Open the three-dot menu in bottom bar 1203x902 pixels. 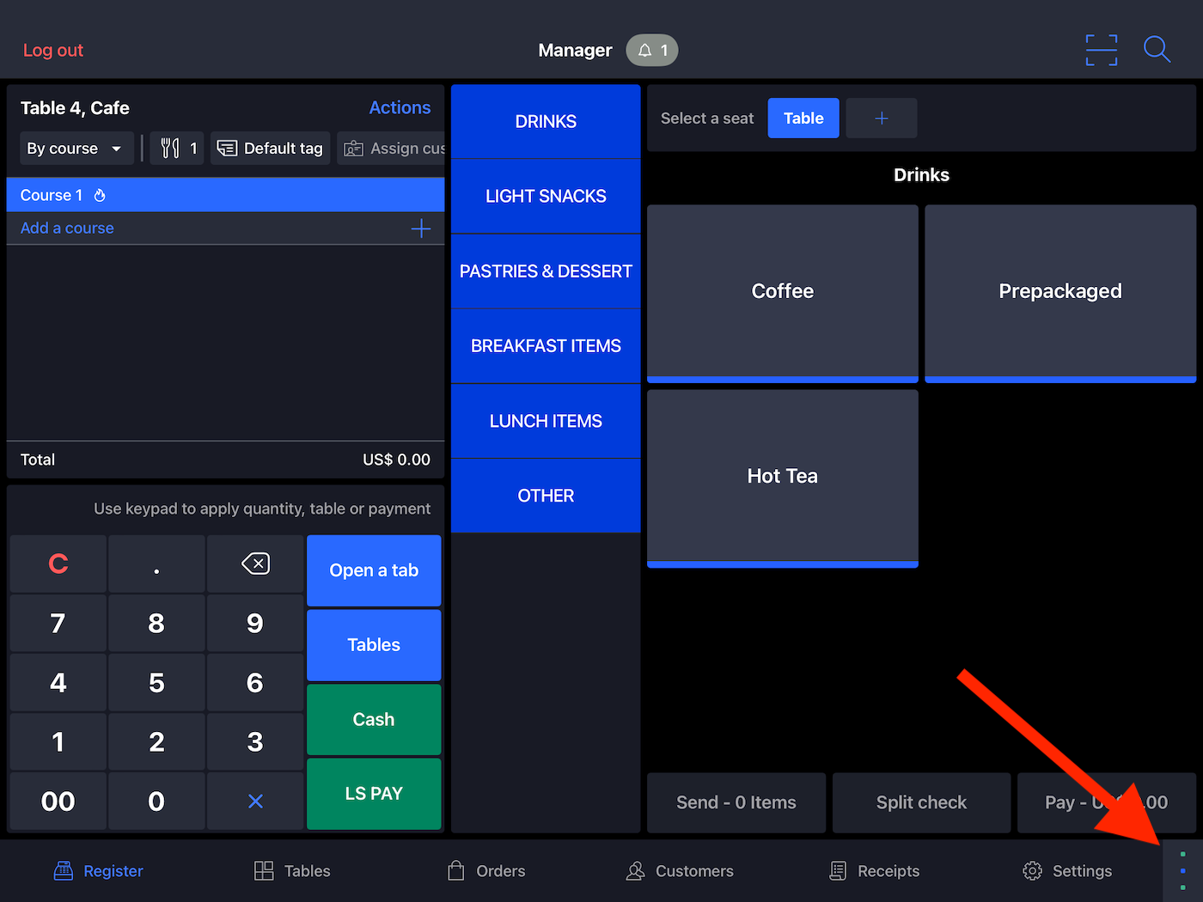(x=1182, y=871)
